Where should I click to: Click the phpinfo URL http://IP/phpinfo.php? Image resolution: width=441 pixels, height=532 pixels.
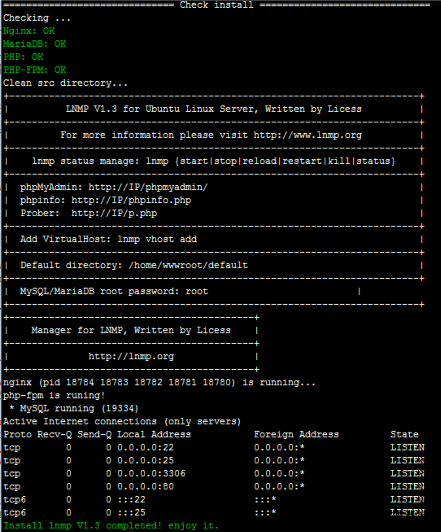(x=131, y=200)
